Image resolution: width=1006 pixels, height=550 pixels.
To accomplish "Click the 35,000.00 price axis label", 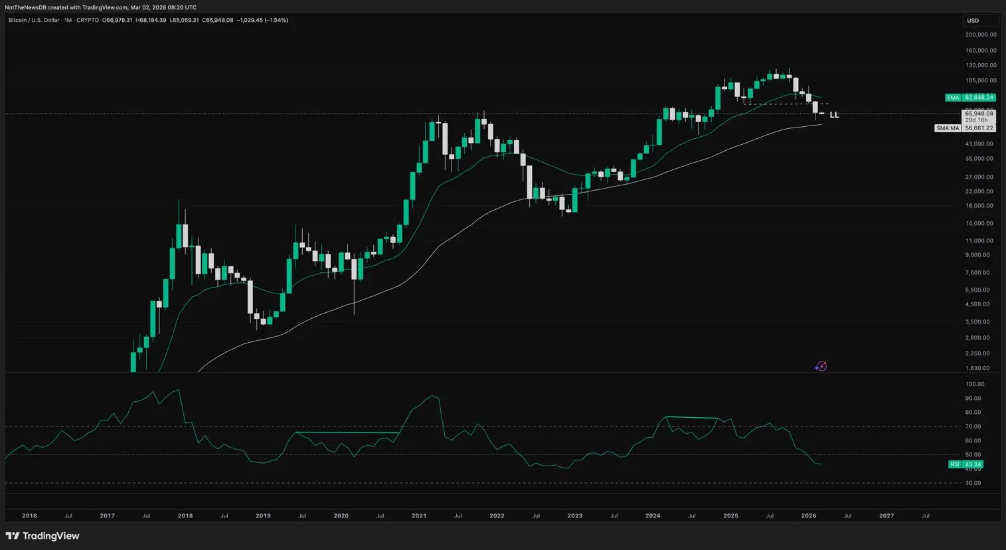I will point(979,159).
